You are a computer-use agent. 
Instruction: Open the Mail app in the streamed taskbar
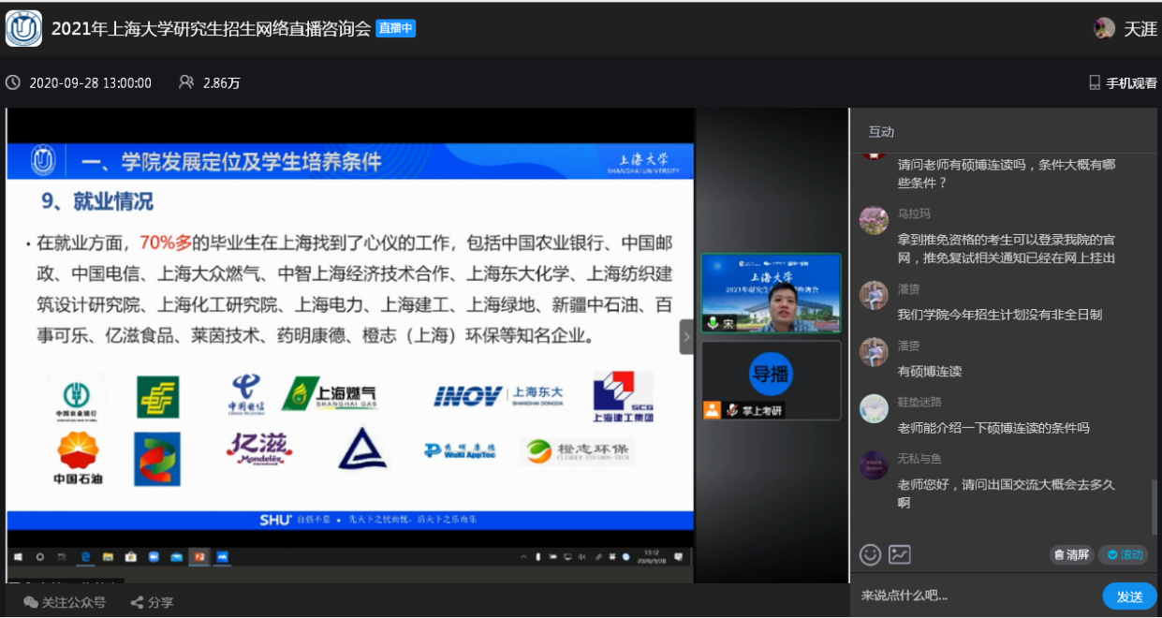(x=176, y=556)
